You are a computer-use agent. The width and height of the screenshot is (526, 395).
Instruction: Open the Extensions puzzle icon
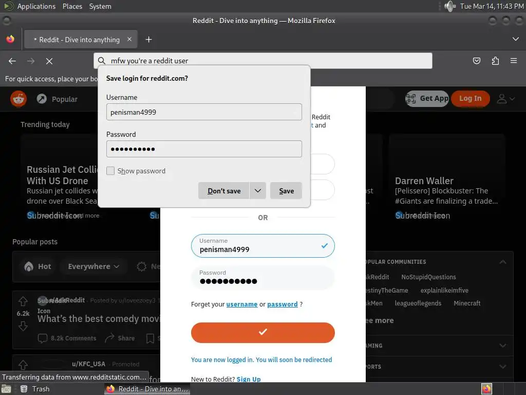(495, 61)
